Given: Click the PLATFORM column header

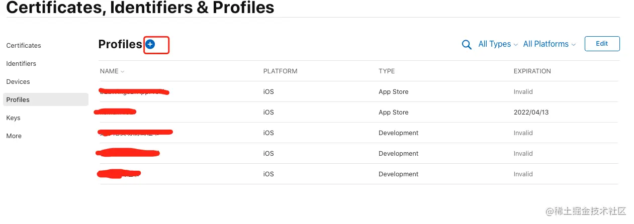Looking at the screenshot, I should pos(280,71).
